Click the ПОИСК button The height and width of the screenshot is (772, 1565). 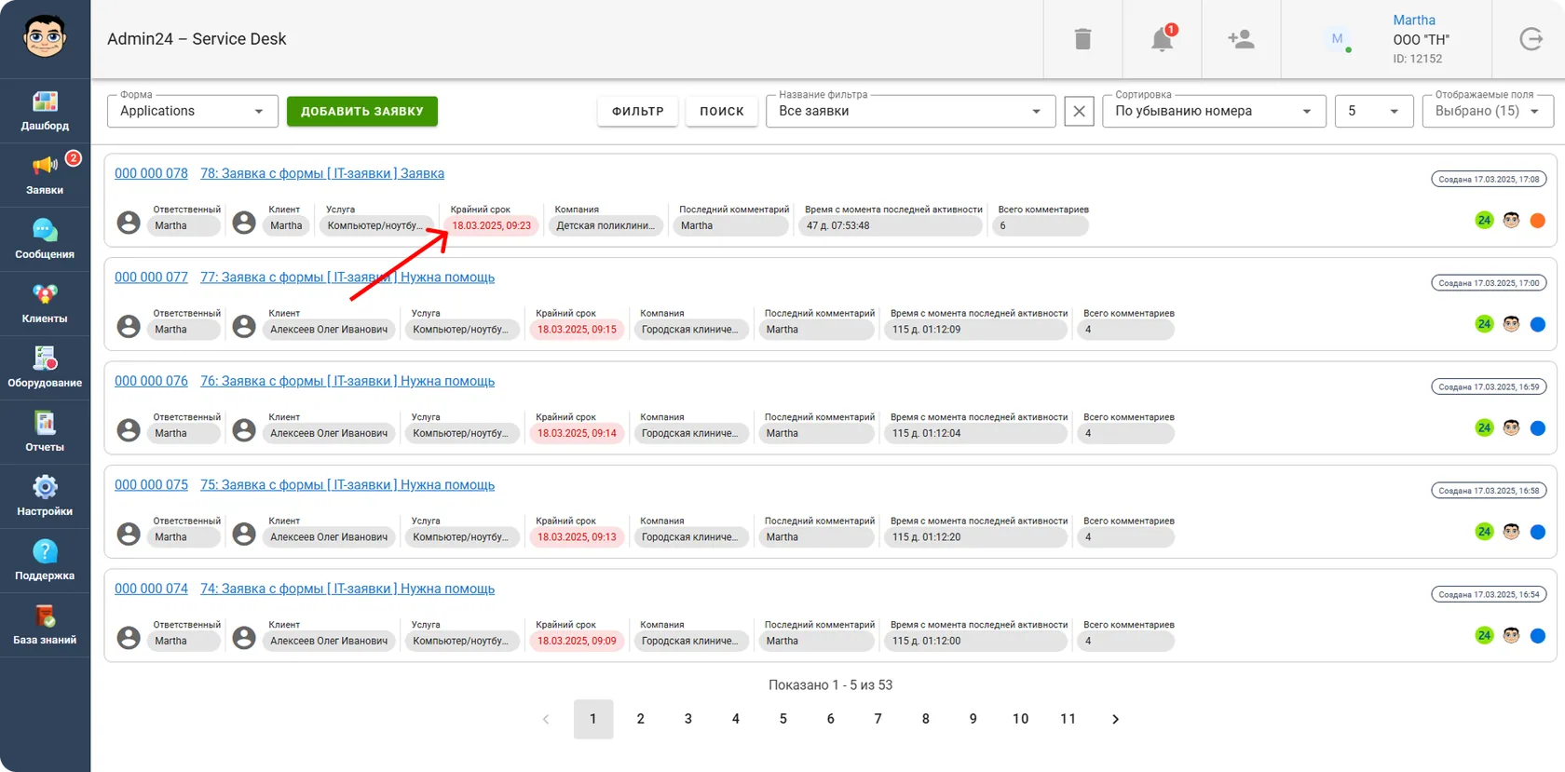tap(722, 111)
